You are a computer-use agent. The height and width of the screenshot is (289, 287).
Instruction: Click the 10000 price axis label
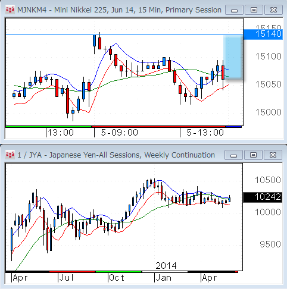(268, 212)
